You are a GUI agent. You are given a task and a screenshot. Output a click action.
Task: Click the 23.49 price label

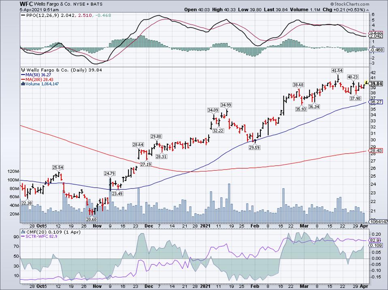click(117, 194)
